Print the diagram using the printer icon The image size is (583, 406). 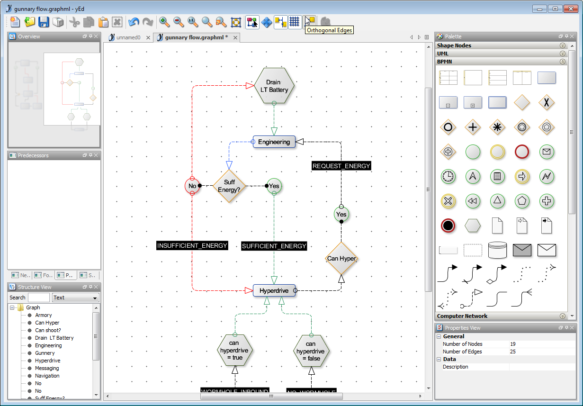58,22
